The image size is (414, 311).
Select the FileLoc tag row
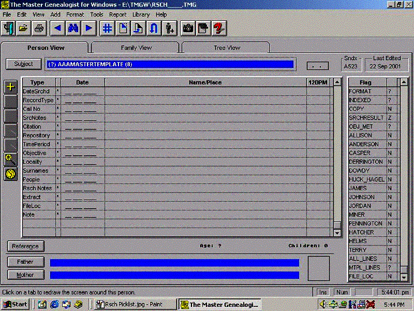[177, 206]
